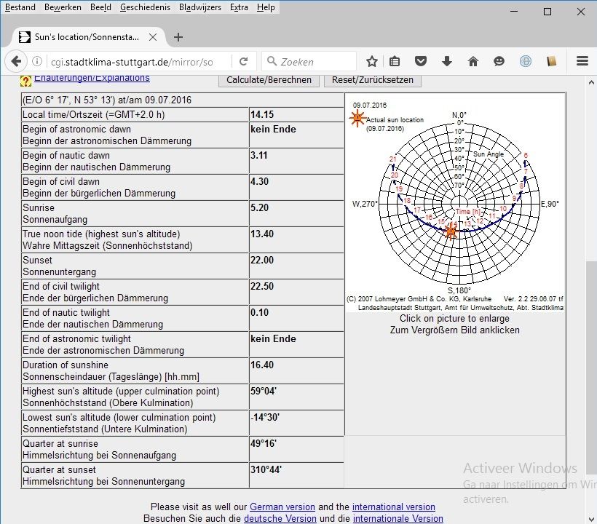Viewport: 597px width, 524px height.
Task: Follow the international version link
Action: tap(393, 507)
